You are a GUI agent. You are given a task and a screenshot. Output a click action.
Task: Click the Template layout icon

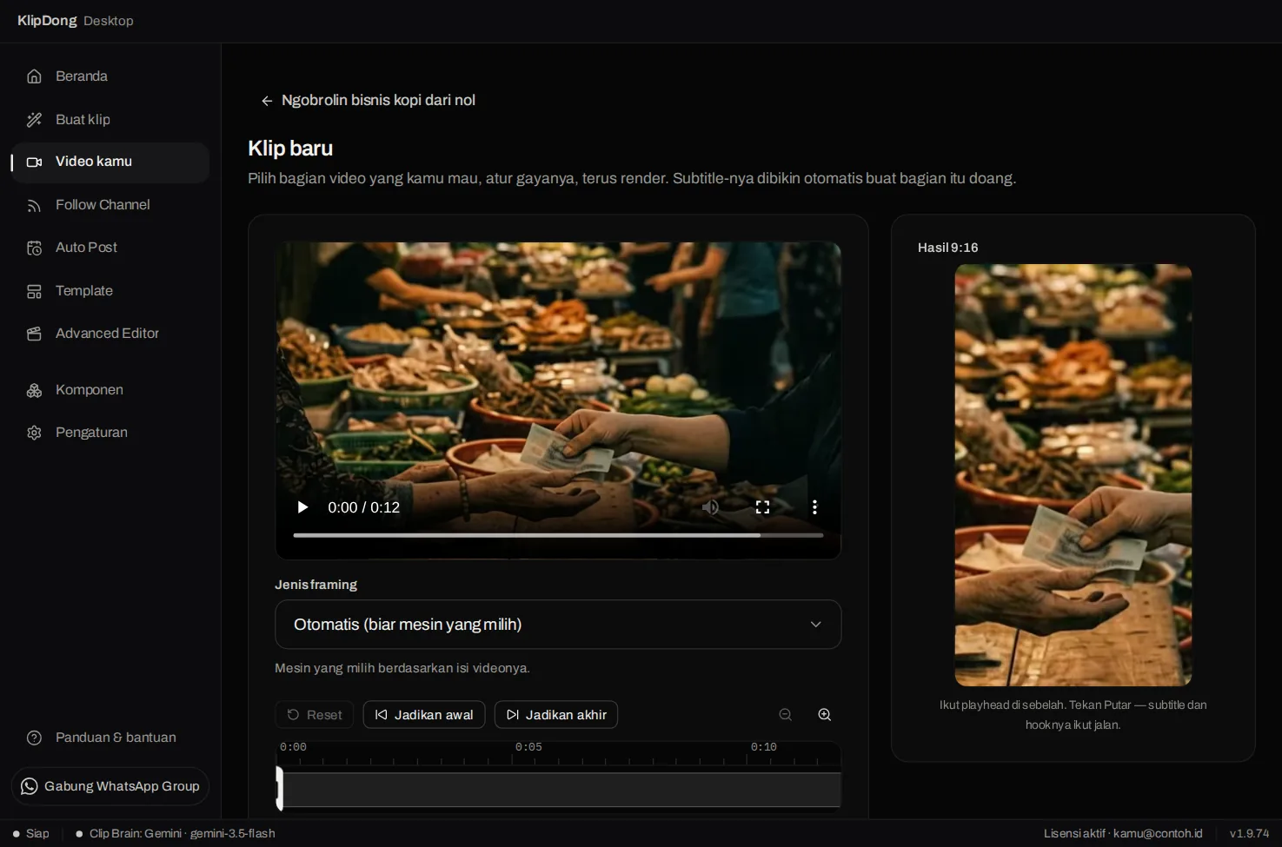tap(34, 291)
